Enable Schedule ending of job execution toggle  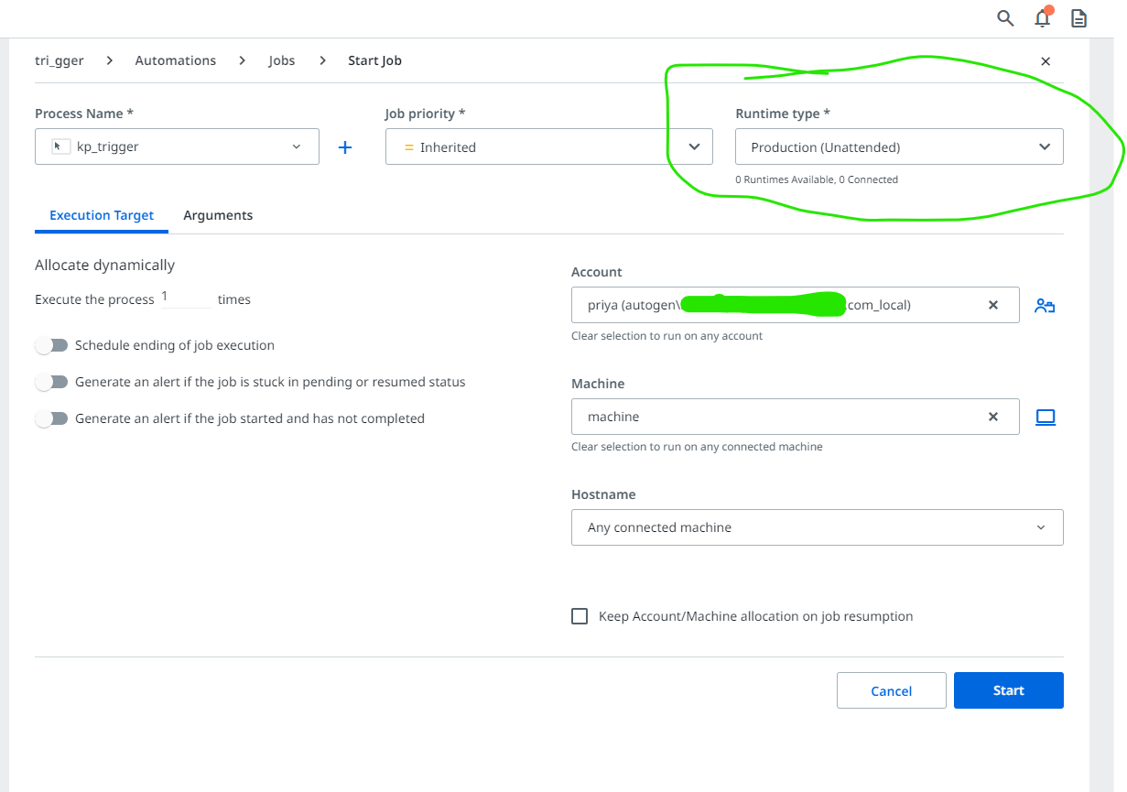52,345
